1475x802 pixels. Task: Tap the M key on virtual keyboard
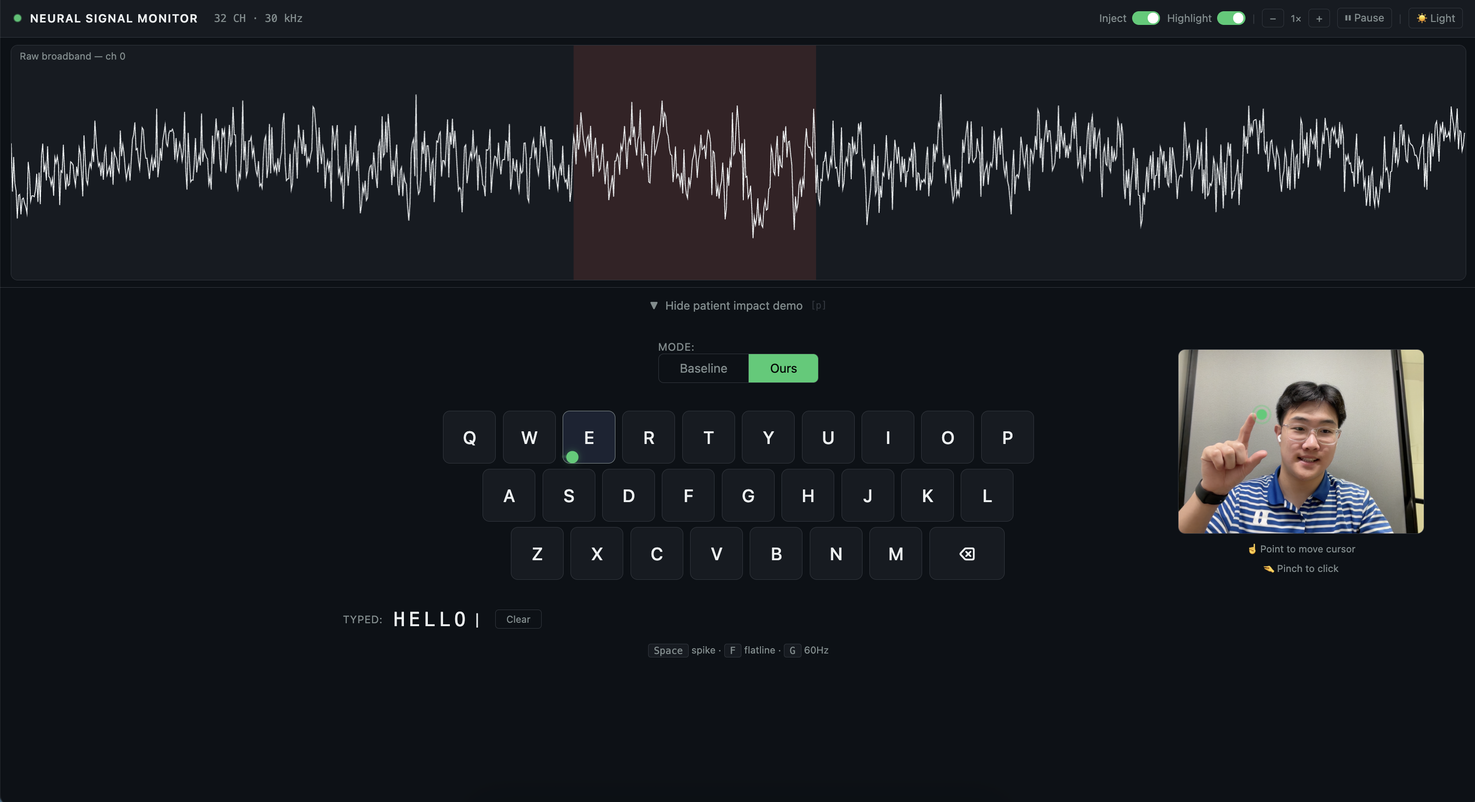coord(896,553)
